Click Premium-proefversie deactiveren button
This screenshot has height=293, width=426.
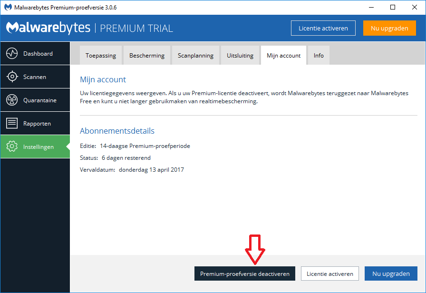(x=245, y=273)
